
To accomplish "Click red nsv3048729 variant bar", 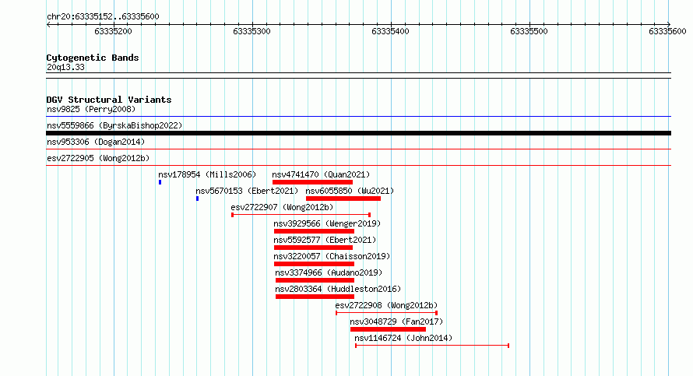I will (x=388, y=329).
